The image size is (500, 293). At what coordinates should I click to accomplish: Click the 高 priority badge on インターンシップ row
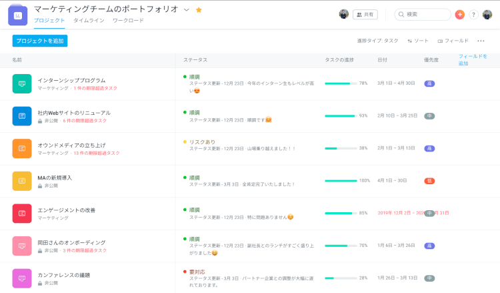[429, 83]
